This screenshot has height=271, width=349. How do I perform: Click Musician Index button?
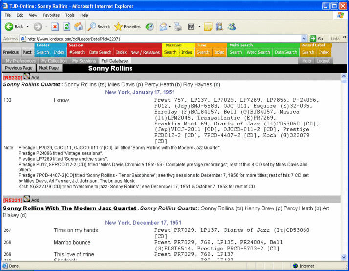click(187, 52)
